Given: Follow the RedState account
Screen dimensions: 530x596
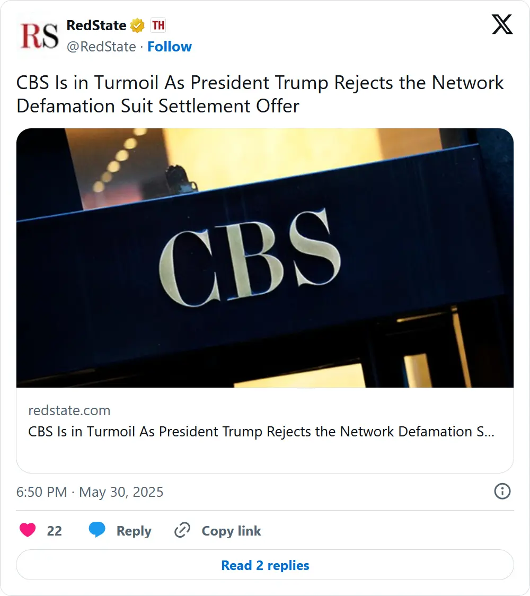Looking at the screenshot, I should click(170, 47).
